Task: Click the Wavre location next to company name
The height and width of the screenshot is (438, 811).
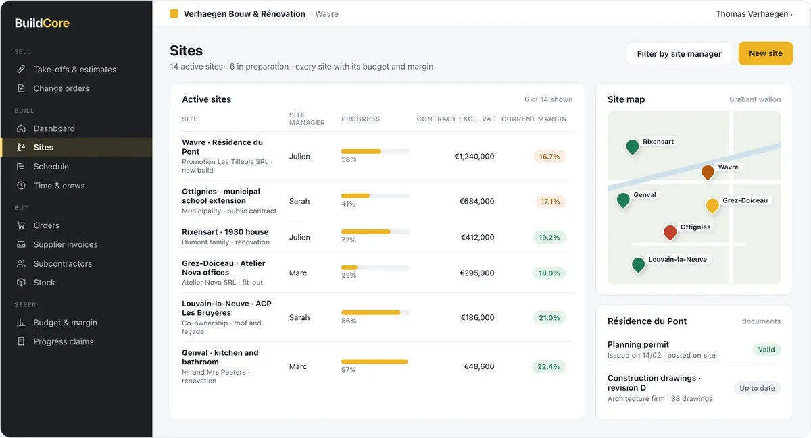Action: [x=326, y=14]
